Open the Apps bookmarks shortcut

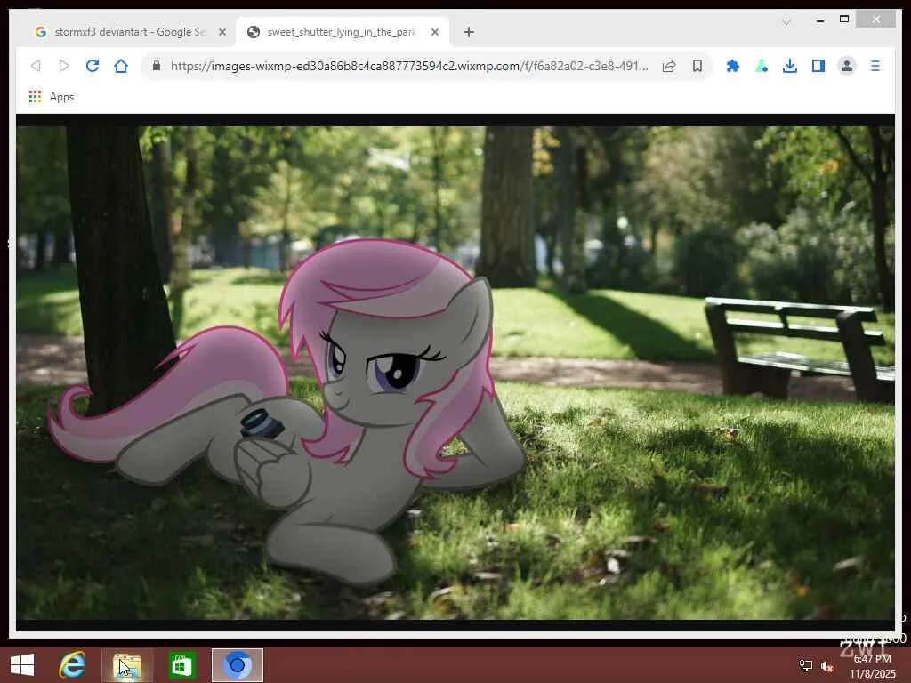tap(52, 97)
